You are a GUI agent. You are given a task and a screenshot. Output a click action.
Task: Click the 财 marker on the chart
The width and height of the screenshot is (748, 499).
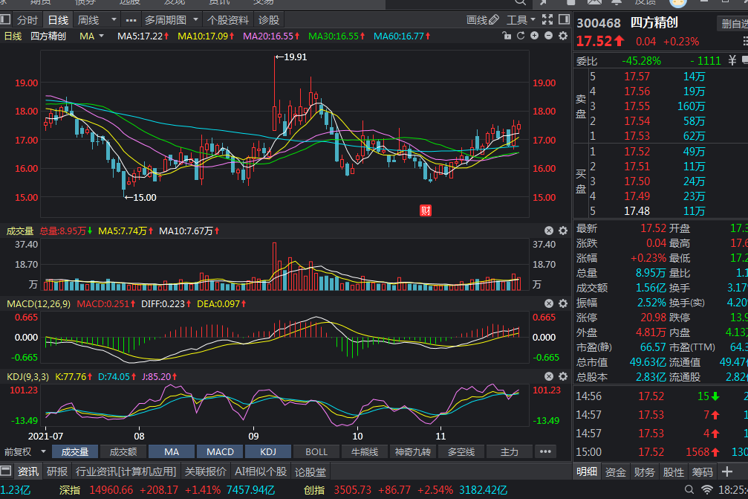coord(426,210)
